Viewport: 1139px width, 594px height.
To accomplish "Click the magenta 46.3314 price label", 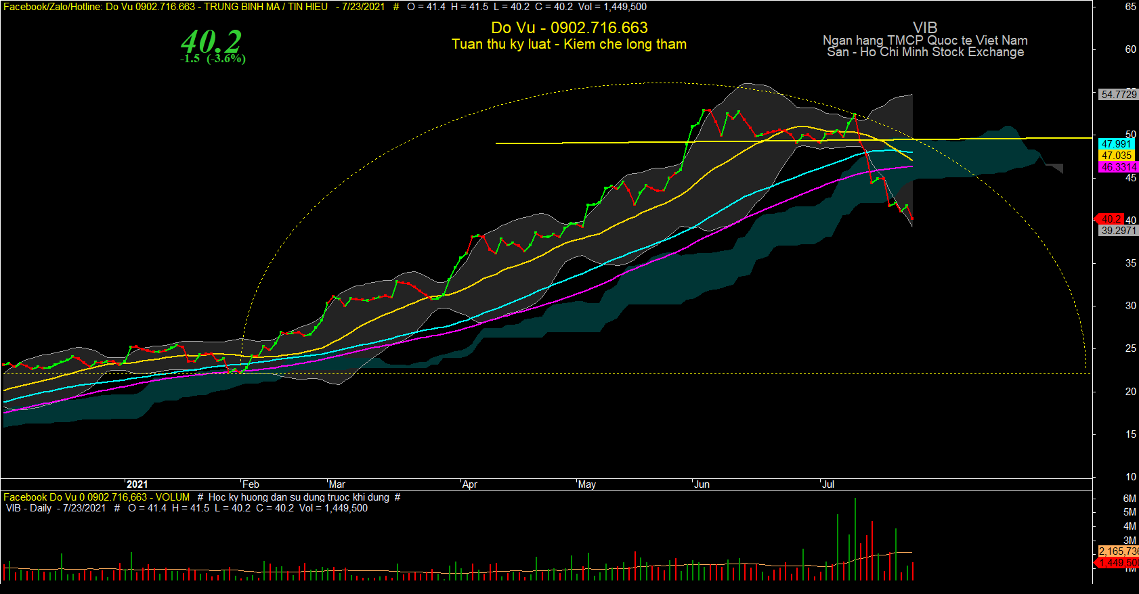I will click(1119, 166).
